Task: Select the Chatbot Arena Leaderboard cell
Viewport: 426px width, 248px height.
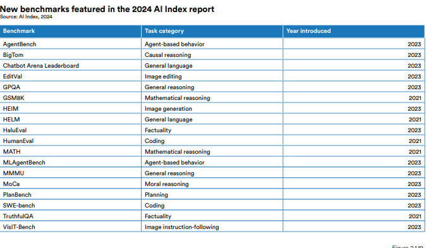Action: (70, 66)
